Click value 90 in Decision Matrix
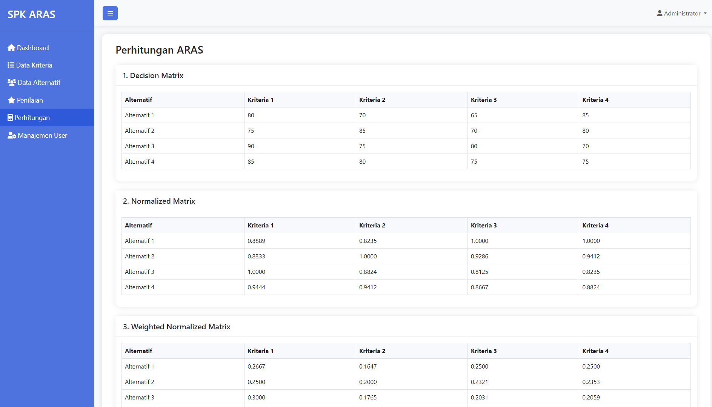 click(x=300, y=146)
